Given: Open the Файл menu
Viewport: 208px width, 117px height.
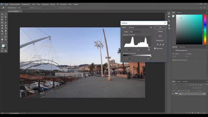Looking at the screenshot, I should pyautogui.click(x=6, y=4).
